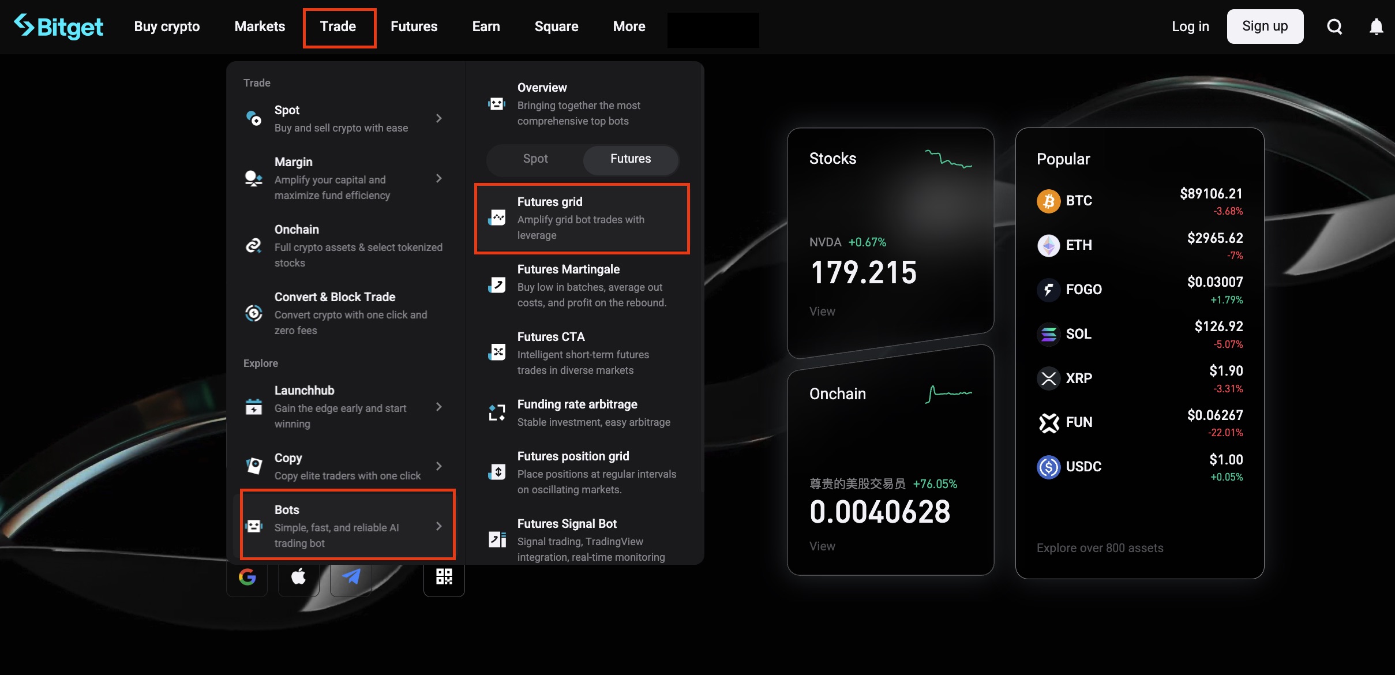Open the Markets menu
The image size is (1395, 675).
click(259, 26)
